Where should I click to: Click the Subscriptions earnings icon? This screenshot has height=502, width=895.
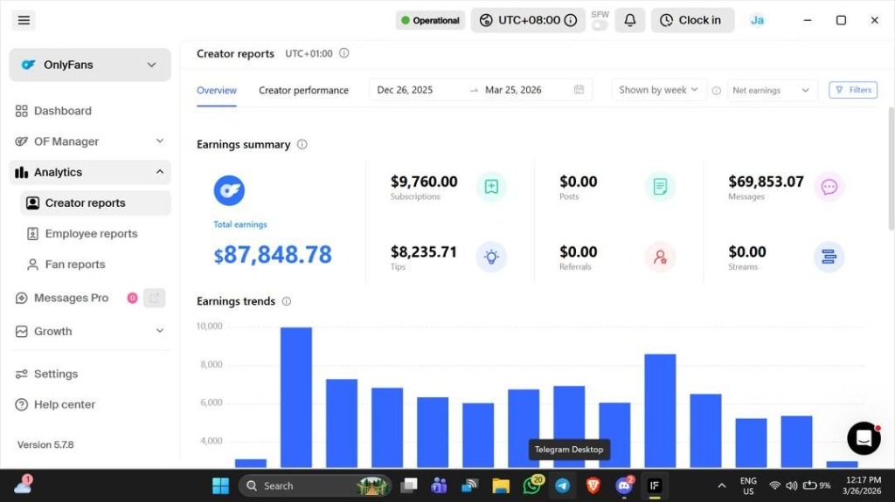pos(491,187)
